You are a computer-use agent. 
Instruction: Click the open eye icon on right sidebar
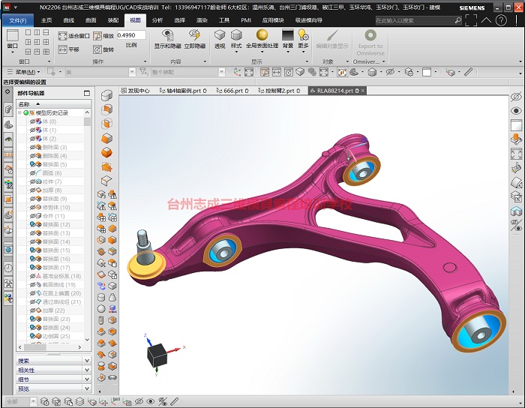click(516, 111)
